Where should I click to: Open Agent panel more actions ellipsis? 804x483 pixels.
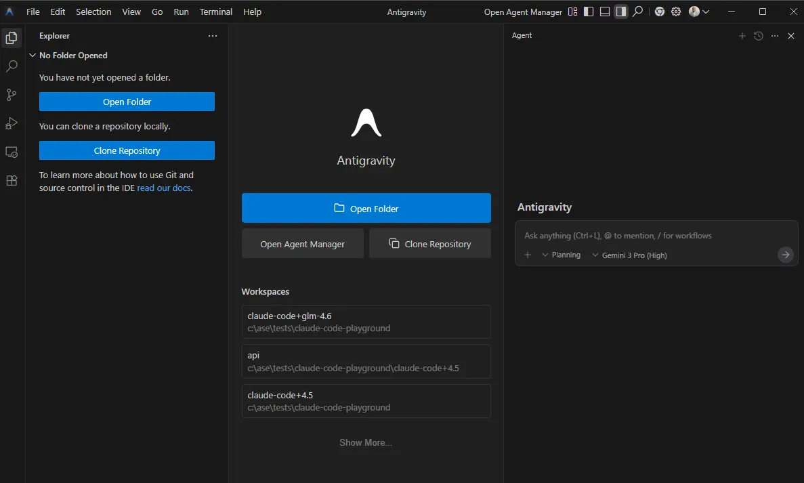(x=775, y=36)
